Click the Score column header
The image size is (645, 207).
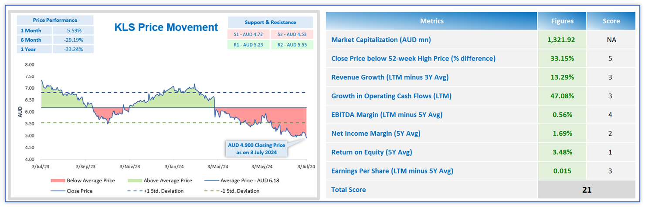click(x=611, y=21)
